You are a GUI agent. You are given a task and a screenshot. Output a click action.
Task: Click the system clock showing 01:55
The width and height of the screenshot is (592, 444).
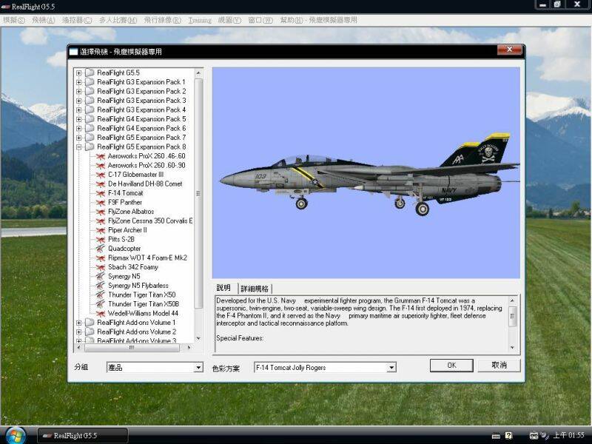click(x=568, y=435)
